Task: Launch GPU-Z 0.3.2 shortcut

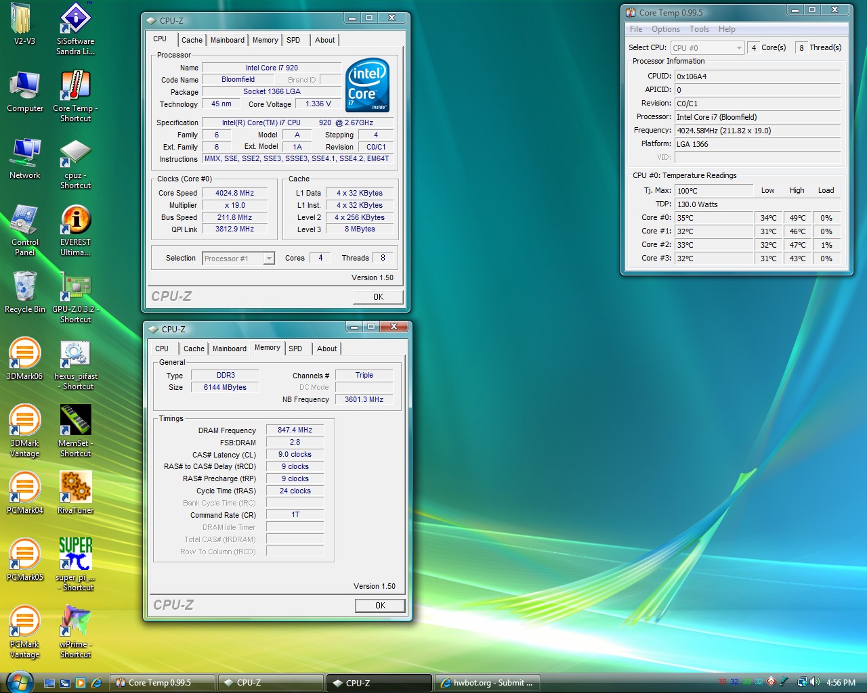Action: [x=75, y=297]
